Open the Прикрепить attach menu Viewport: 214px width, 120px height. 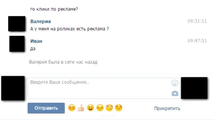167,108
